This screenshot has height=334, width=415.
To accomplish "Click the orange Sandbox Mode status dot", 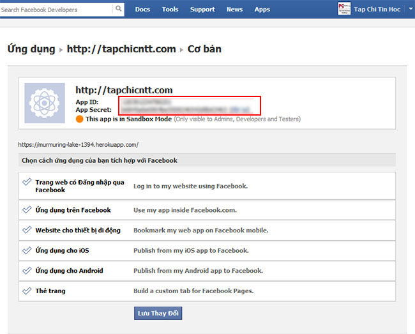I will (79, 119).
